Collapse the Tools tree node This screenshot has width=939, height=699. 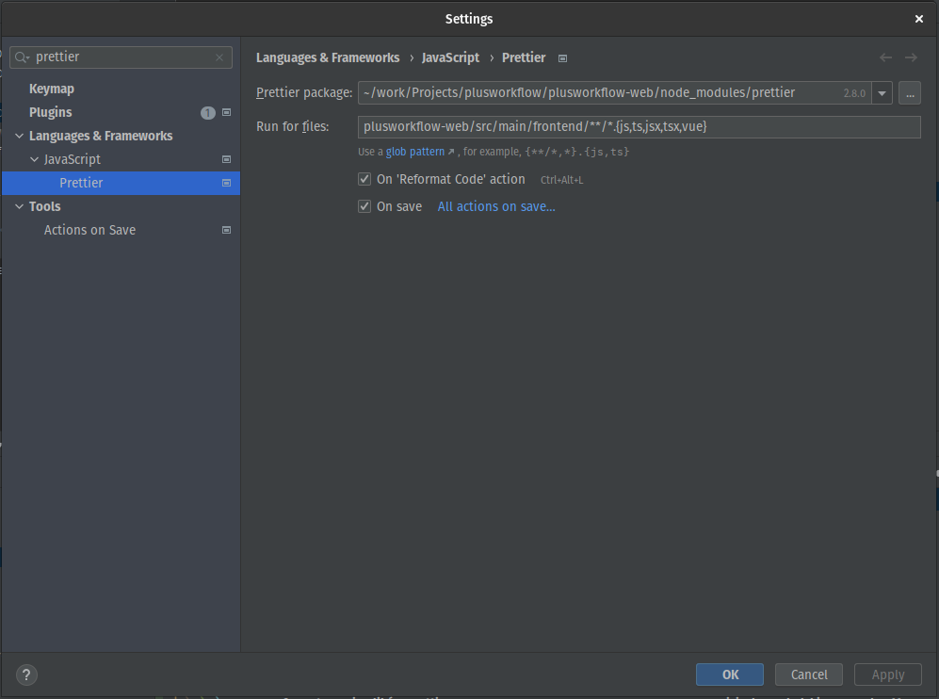pos(19,206)
